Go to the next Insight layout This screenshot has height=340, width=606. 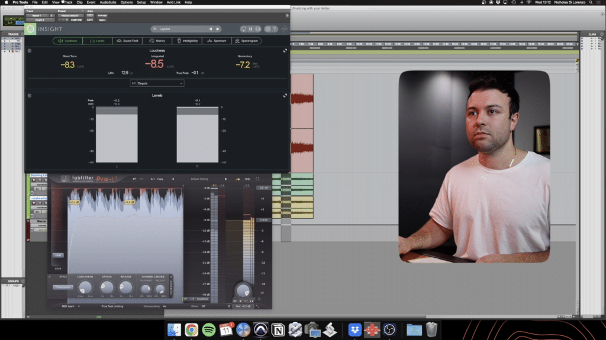(218, 29)
